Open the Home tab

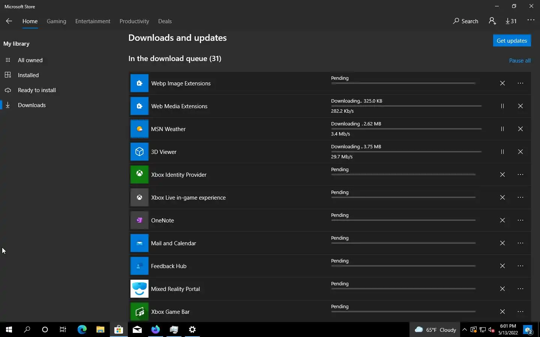(x=30, y=21)
